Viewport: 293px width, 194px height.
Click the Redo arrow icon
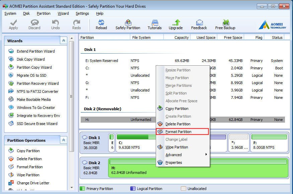pos(77,24)
